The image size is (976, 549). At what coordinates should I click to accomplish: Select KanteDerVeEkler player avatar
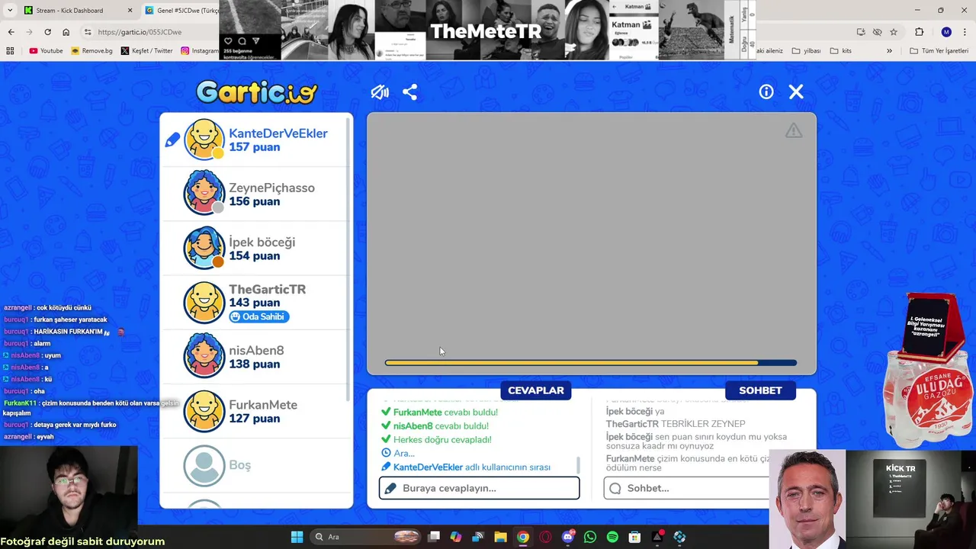tap(204, 139)
